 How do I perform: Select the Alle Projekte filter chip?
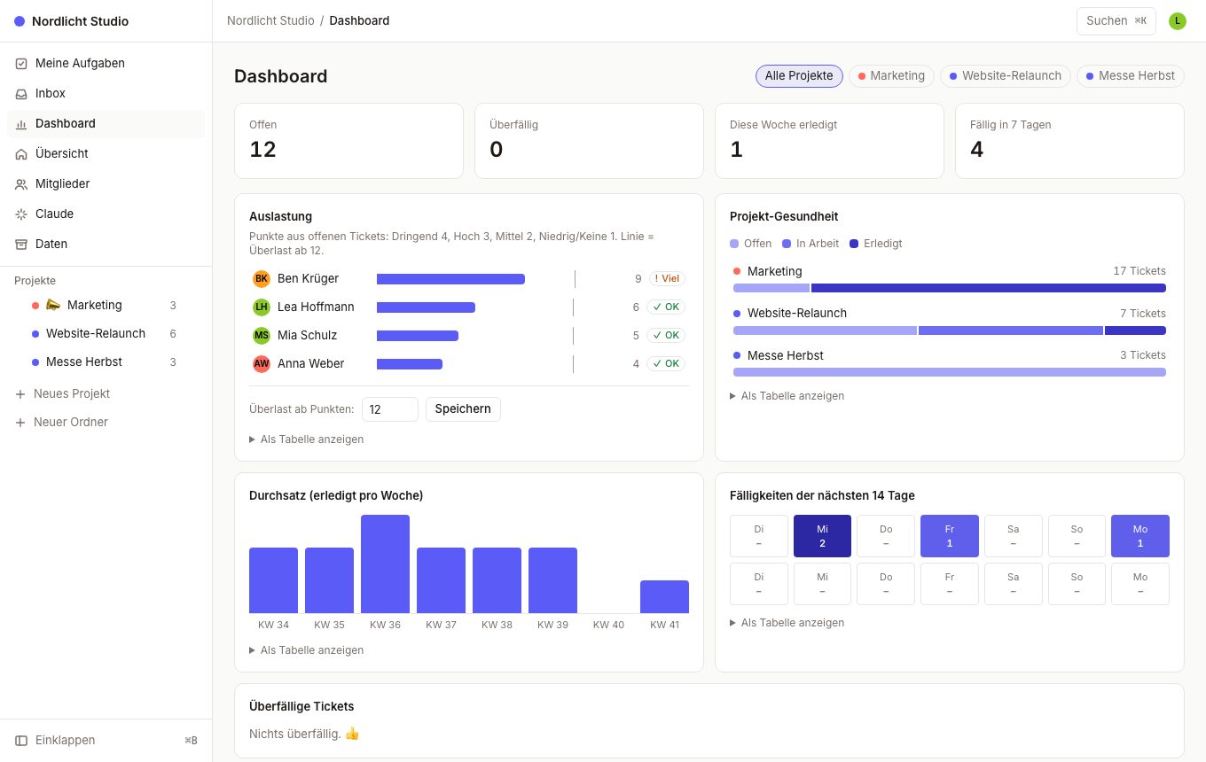click(799, 76)
